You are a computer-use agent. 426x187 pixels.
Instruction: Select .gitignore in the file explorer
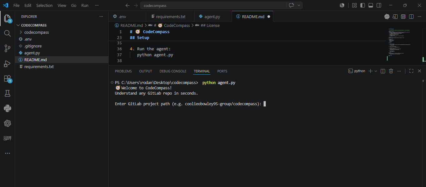[62, 46]
